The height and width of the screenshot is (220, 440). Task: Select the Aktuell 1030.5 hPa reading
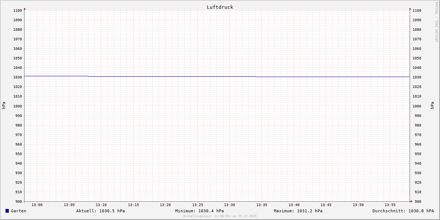[100, 211]
